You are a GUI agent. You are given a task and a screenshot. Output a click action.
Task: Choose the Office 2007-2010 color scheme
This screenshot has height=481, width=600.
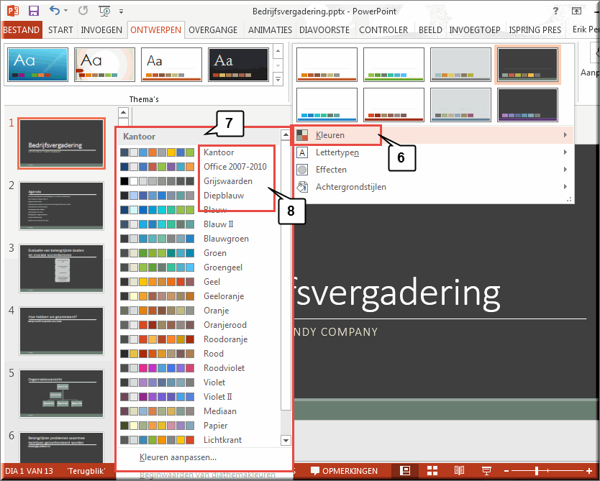(x=199, y=167)
